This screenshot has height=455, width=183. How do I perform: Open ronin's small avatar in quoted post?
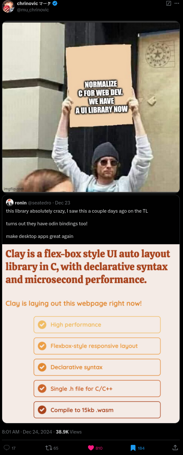tap(9, 203)
